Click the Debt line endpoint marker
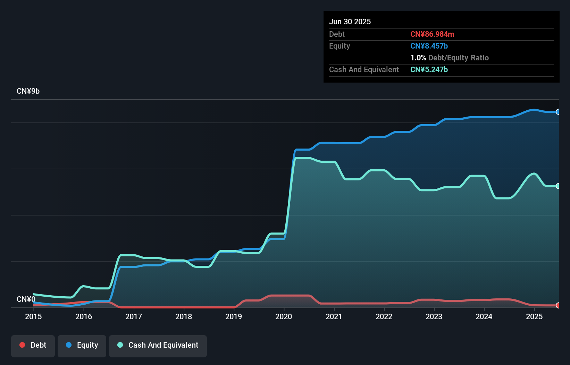 [558, 306]
